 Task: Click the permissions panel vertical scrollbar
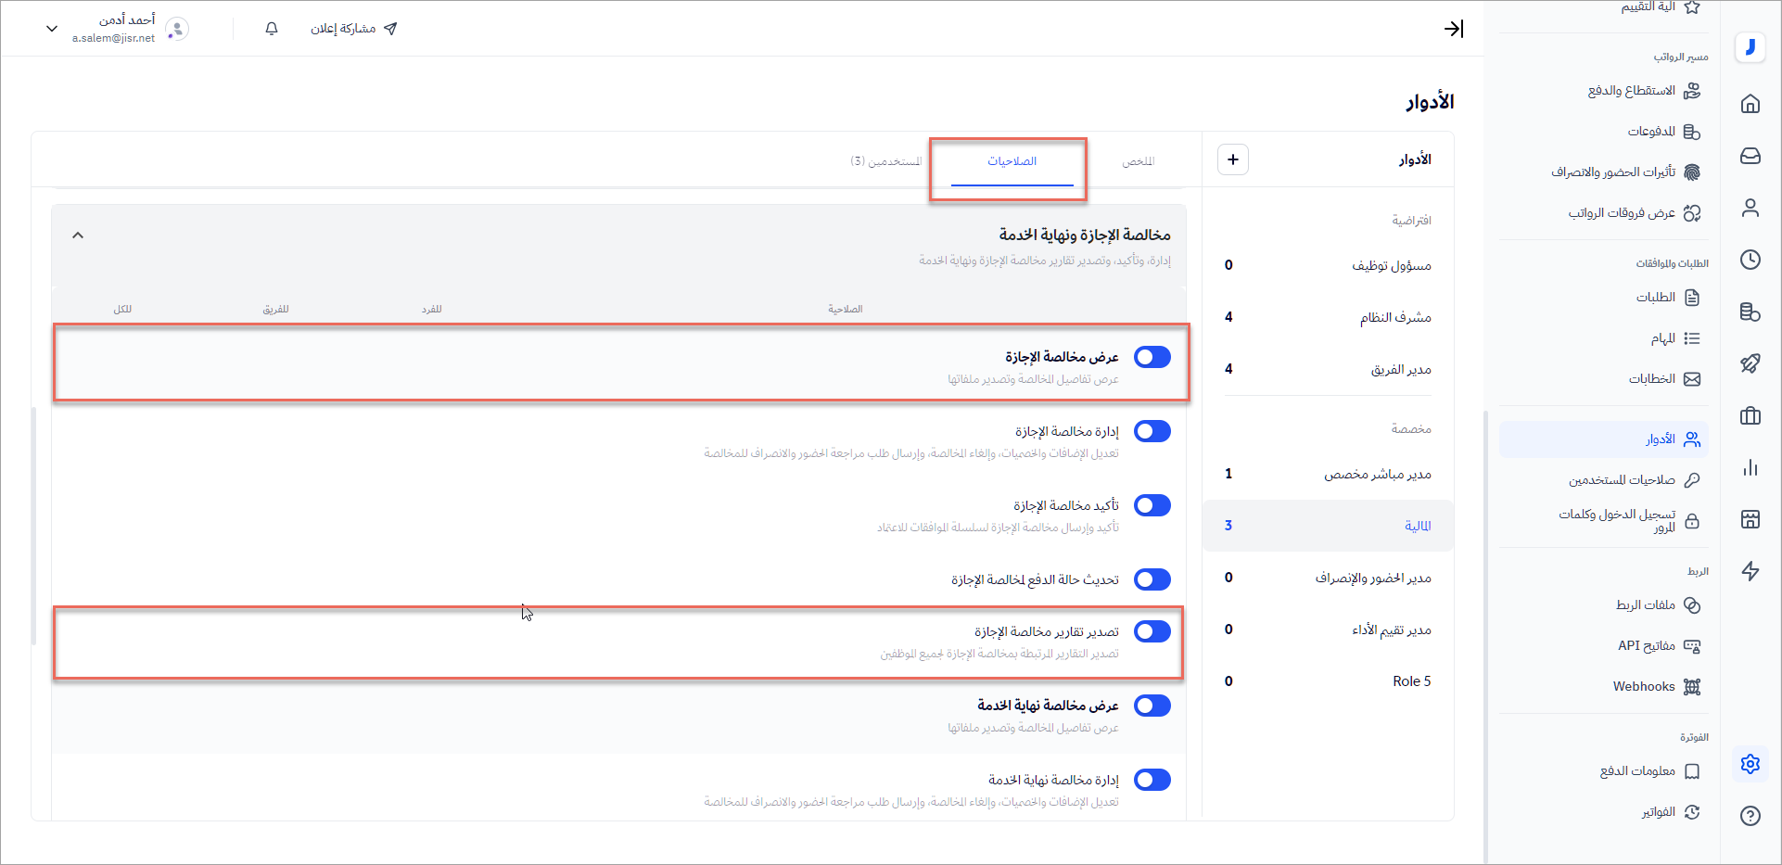tap(33, 525)
